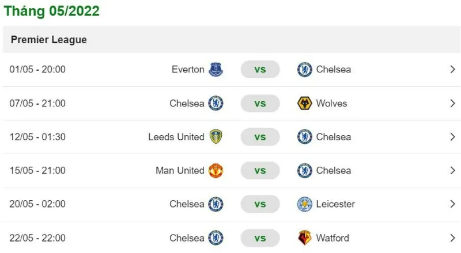Click the Watford club crest
461x253 pixels.
click(305, 237)
